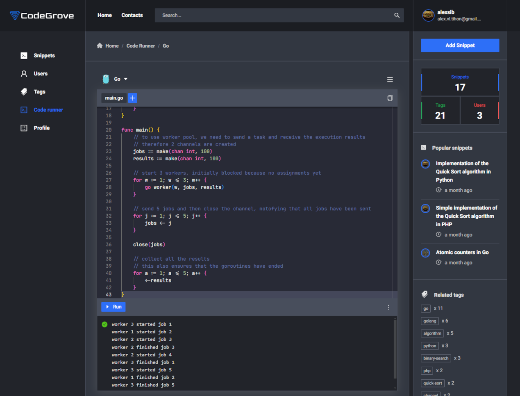Click the output panel scrollbar

395,349
